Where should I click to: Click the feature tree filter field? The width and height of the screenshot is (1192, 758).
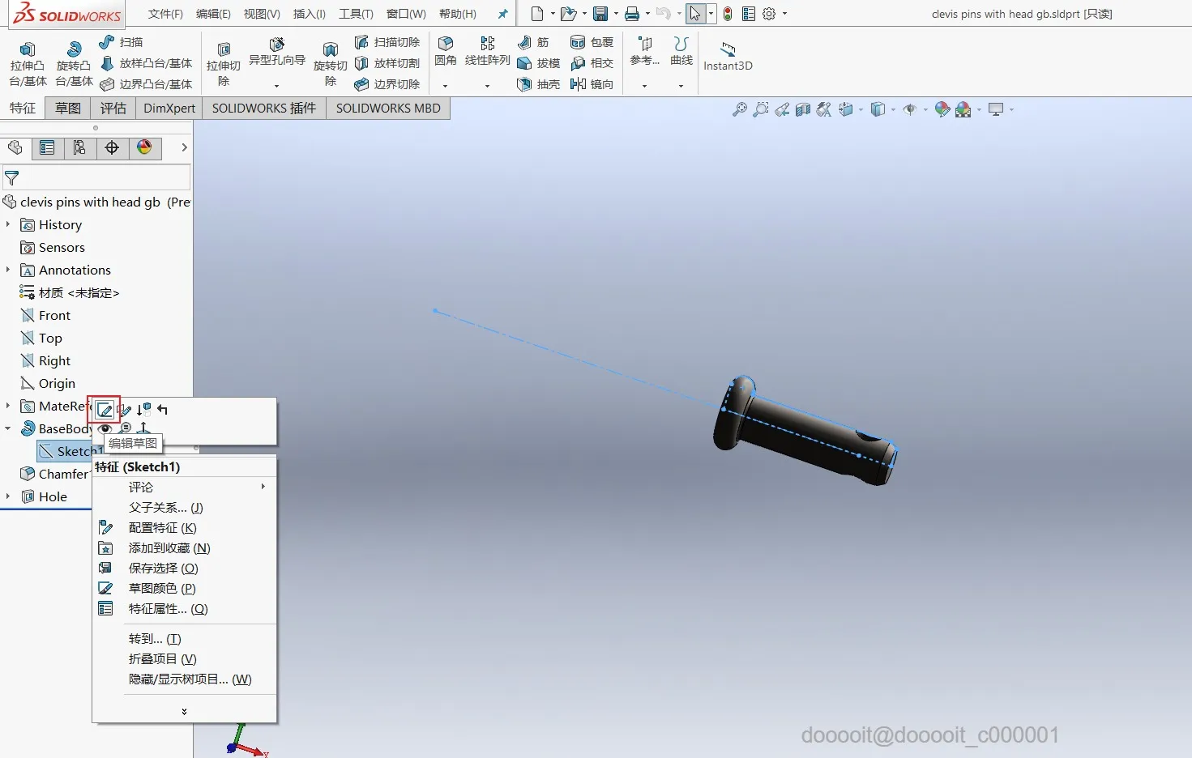click(x=101, y=177)
